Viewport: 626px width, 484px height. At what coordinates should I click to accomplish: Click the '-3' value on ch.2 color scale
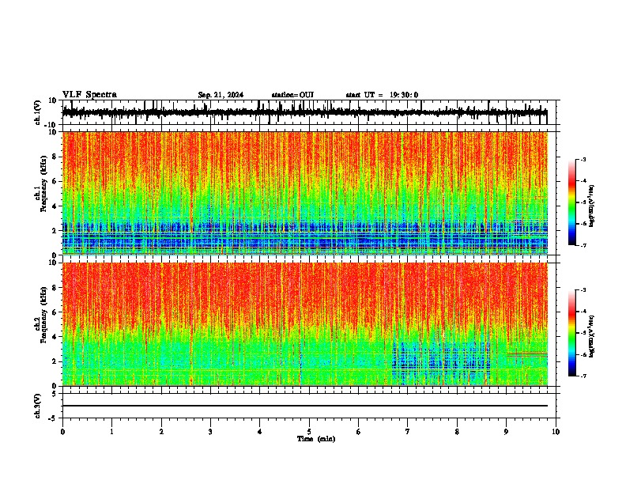click(x=583, y=290)
